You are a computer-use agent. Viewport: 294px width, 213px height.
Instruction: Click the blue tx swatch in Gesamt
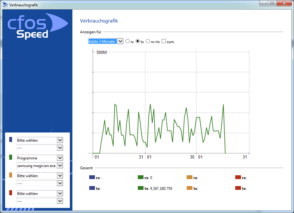(x=92, y=188)
